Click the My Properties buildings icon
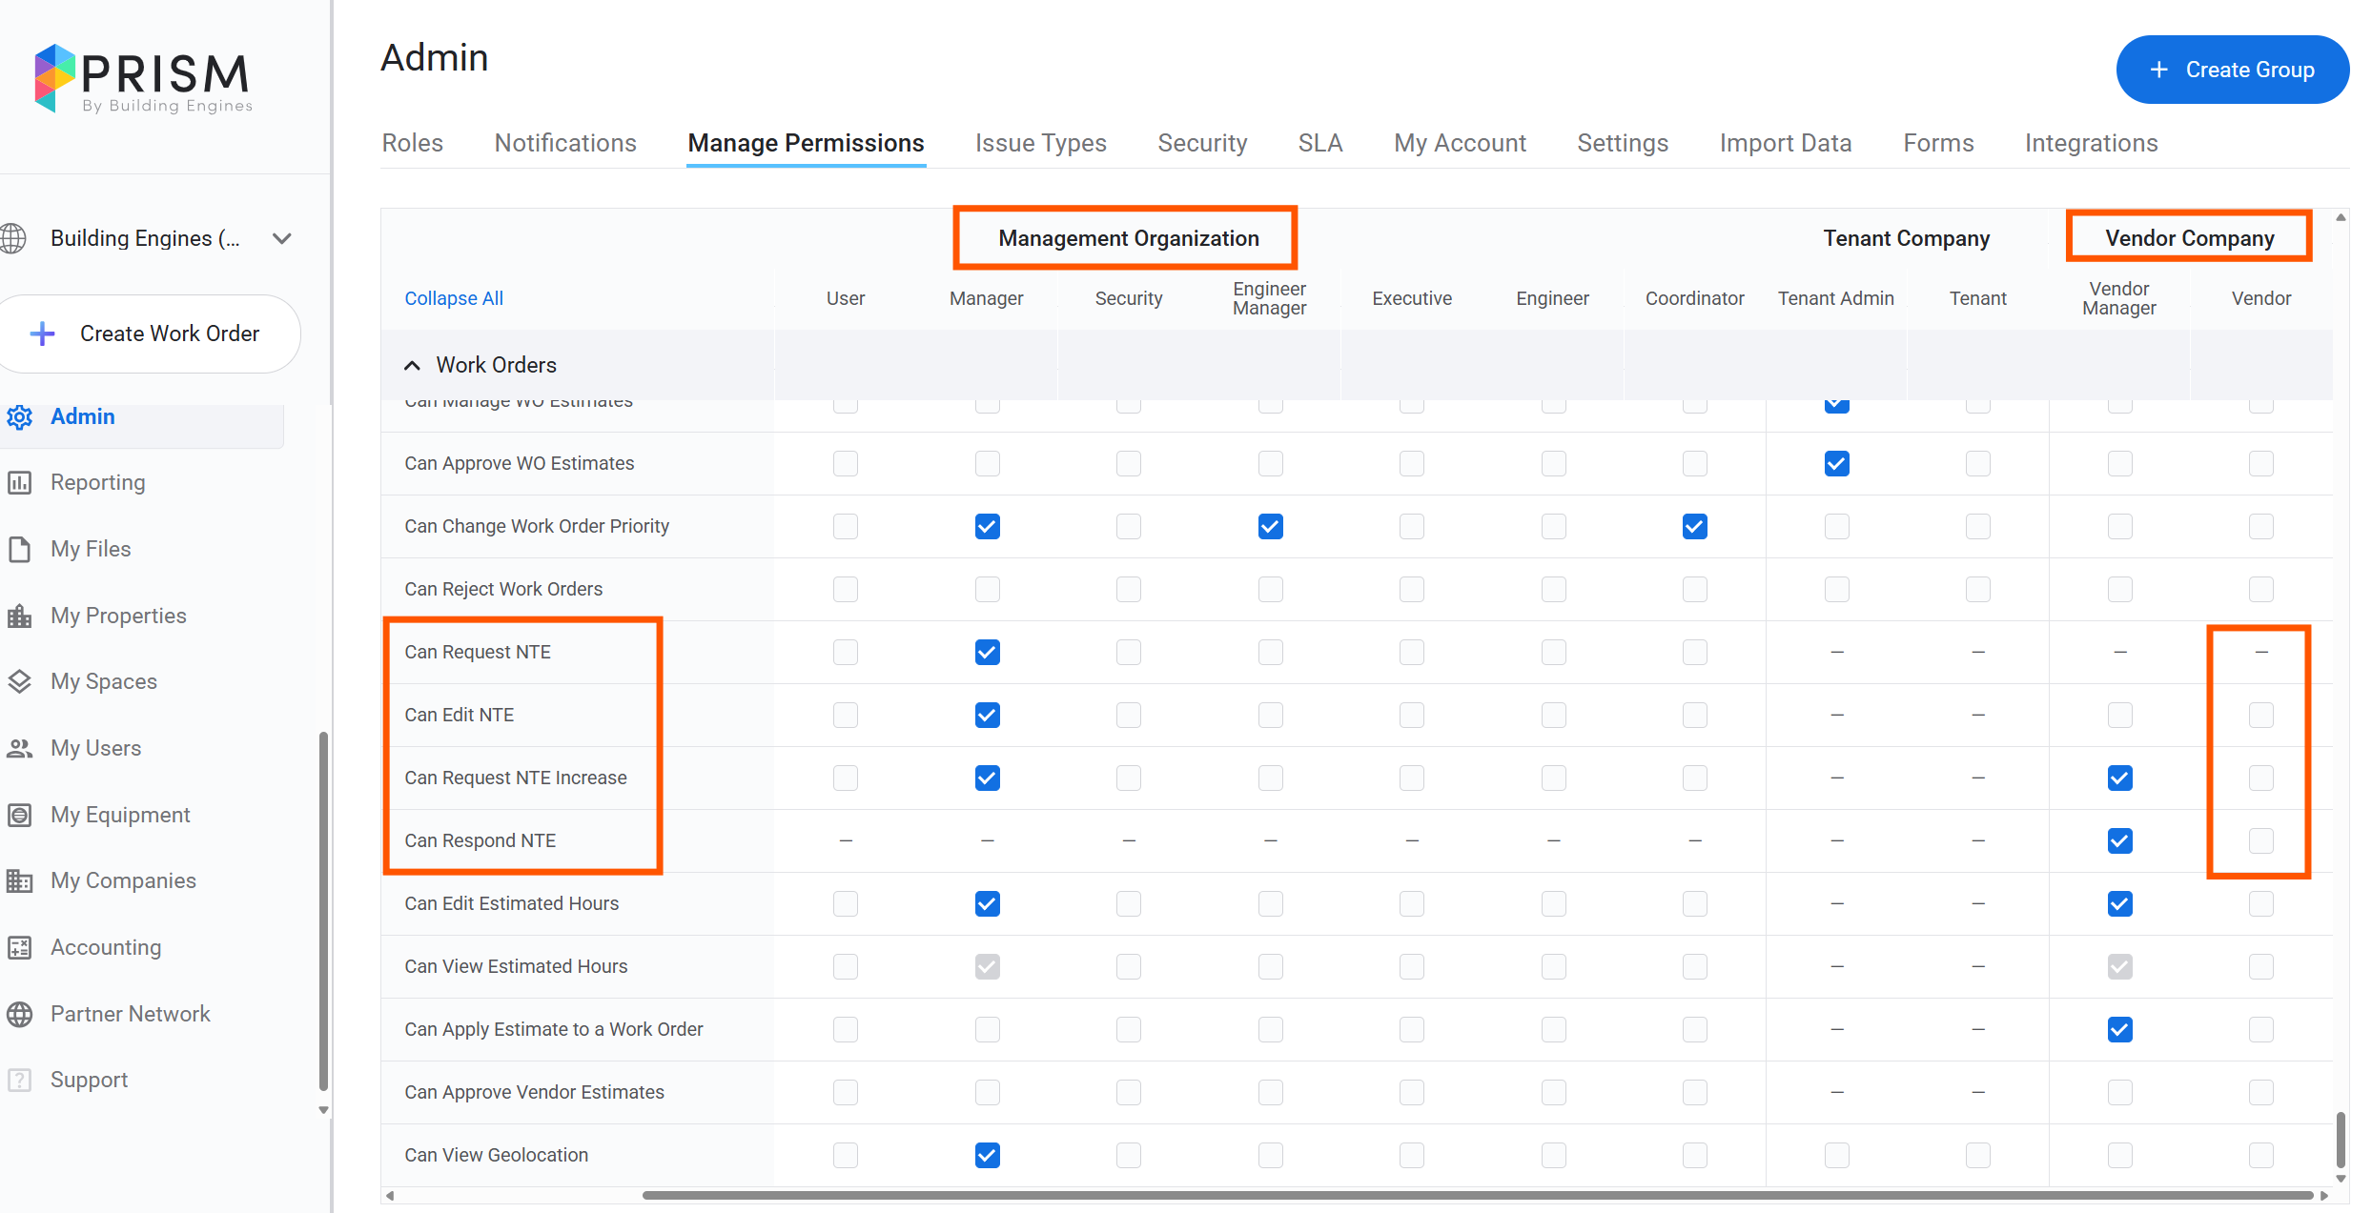 pyautogui.click(x=20, y=616)
